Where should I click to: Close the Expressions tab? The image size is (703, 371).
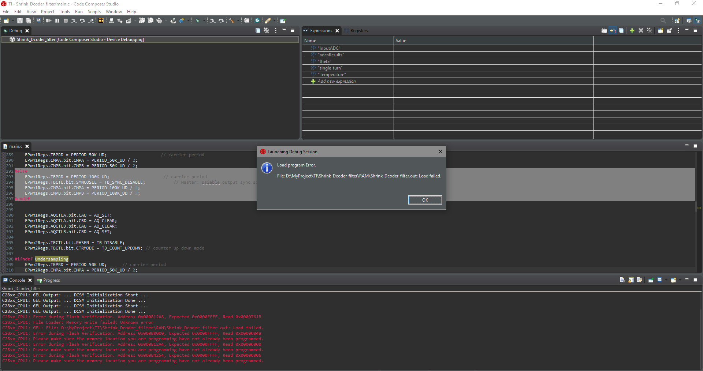click(x=337, y=31)
